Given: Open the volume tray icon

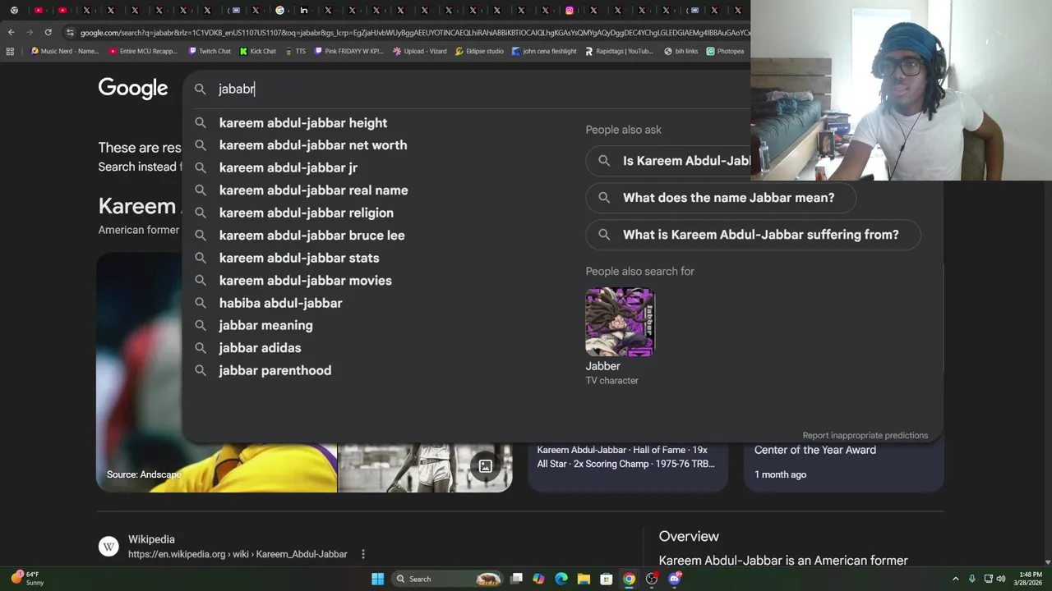Looking at the screenshot, I should 1001,579.
